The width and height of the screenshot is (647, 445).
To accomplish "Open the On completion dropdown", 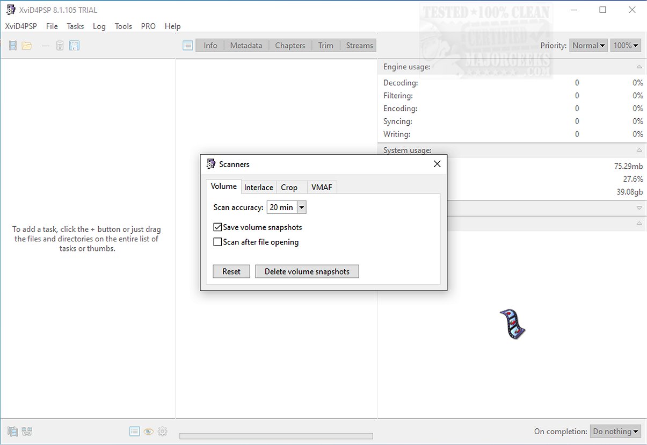I will 616,431.
